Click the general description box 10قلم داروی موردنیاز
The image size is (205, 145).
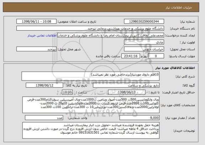click(x=90, y=76)
